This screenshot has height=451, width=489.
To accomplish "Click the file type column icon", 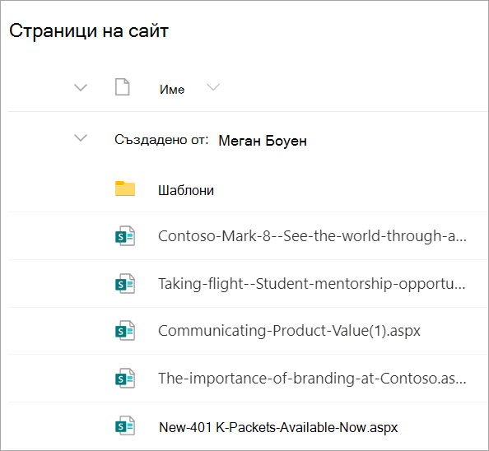I will point(122,87).
